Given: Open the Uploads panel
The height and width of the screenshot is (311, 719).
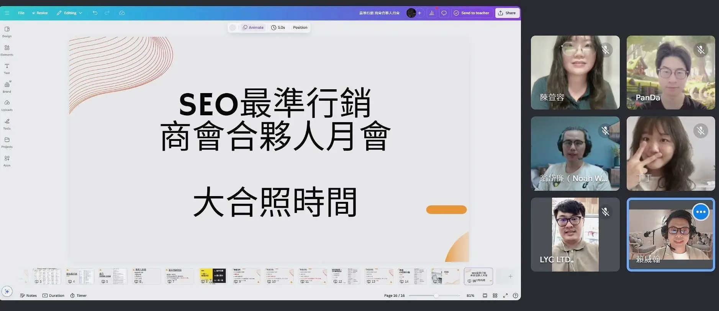Looking at the screenshot, I should [7, 105].
